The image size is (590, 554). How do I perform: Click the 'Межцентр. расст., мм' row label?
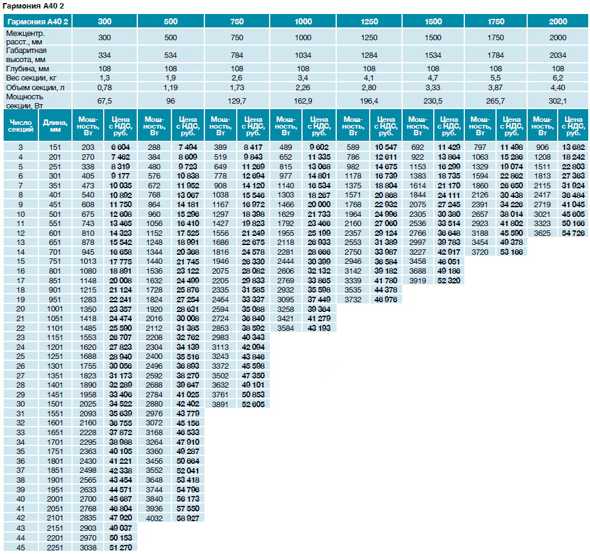coord(25,38)
